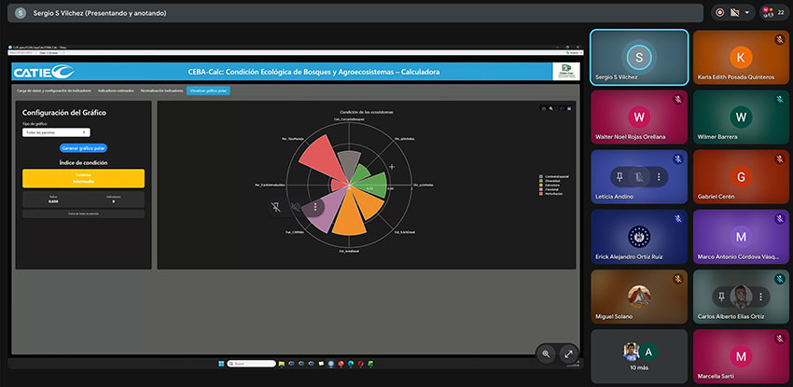Viewport: 793px width, 387px height.
Task: Click the zoom-in magnifier on the presentation
Action: point(547,354)
